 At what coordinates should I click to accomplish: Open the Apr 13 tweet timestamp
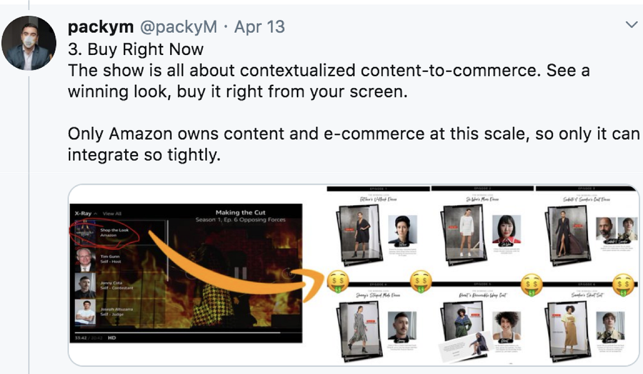coord(259,27)
